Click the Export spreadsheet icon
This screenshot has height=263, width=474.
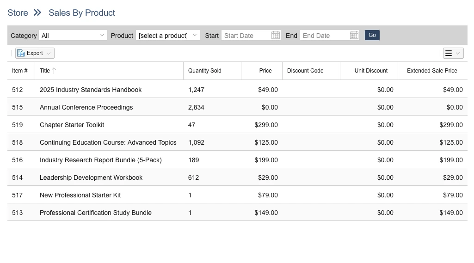(x=21, y=53)
